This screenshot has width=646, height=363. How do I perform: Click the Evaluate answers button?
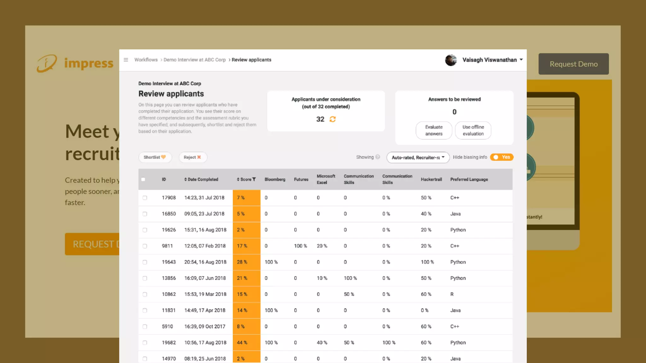point(434,130)
